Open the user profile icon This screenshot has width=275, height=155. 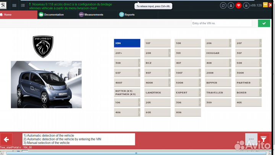[231, 5]
